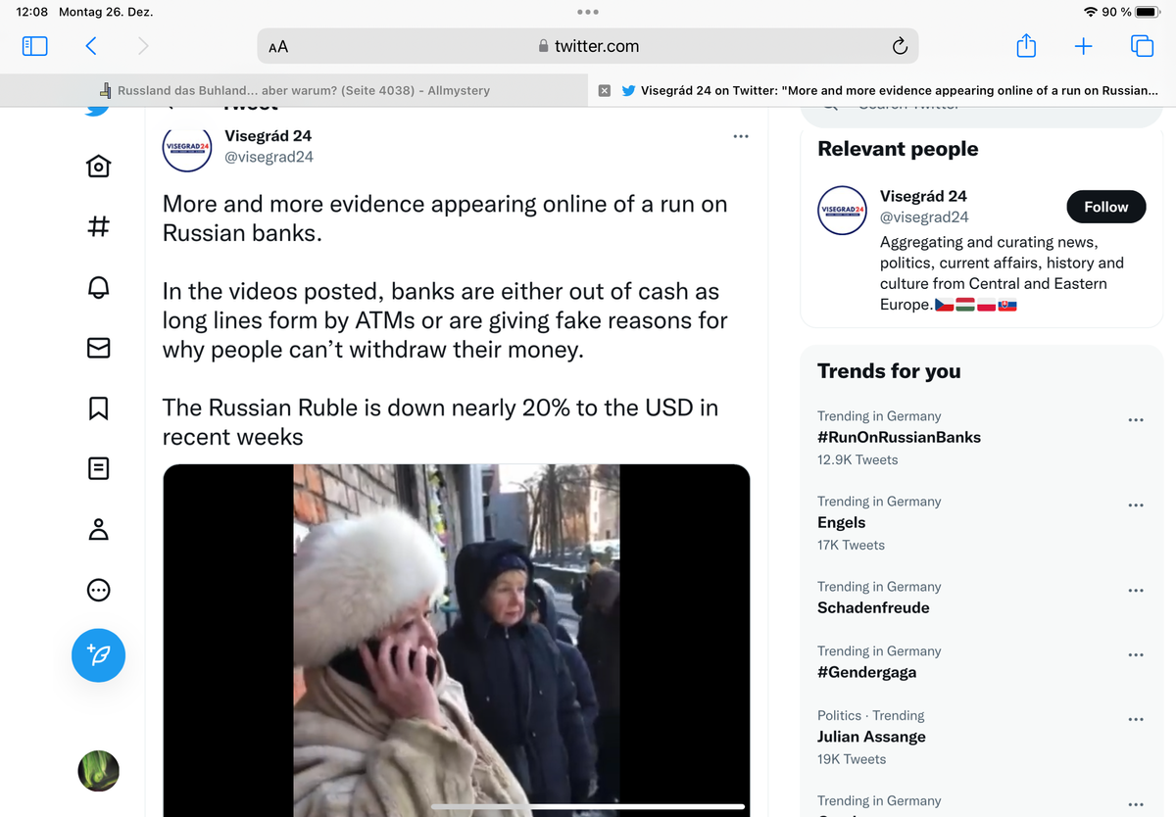Tap the Safari share icon
This screenshot has height=817, width=1176.
tap(1026, 46)
